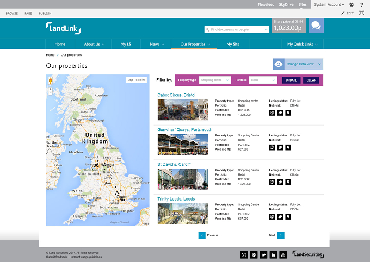Open Twitter icon for Gunwharf Quays
The width and height of the screenshot is (370, 262).
click(x=280, y=147)
